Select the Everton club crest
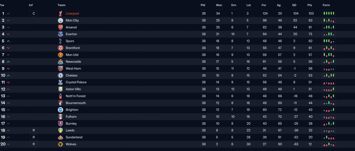 point(60,34)
